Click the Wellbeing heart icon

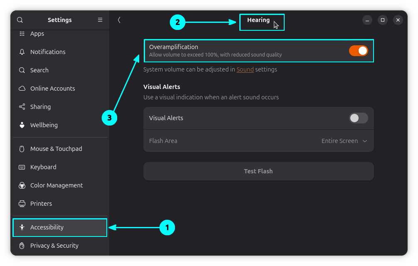22,125
